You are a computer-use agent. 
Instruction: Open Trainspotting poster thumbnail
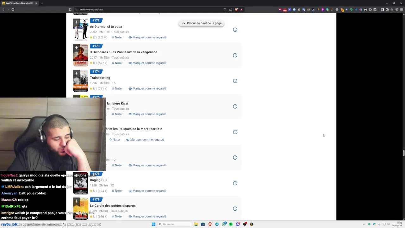[x=81, y=81]
